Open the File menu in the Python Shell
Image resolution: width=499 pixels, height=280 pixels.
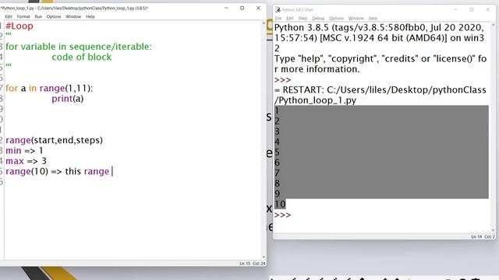278,19
